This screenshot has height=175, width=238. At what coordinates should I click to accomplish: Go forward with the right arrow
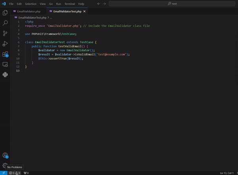coord(104,4)
